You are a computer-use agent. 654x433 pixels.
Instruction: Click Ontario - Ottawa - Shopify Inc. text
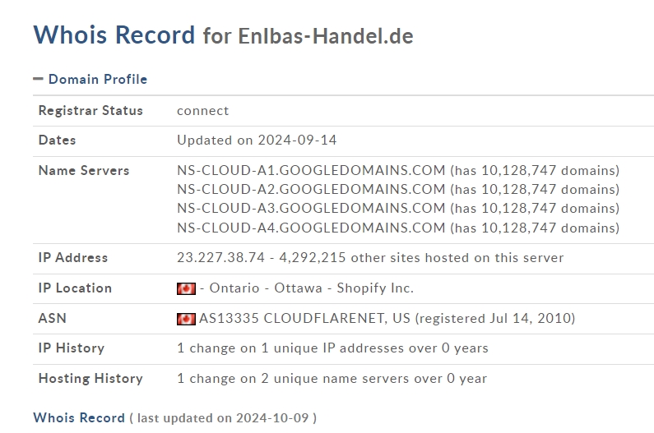click(311, 288)
